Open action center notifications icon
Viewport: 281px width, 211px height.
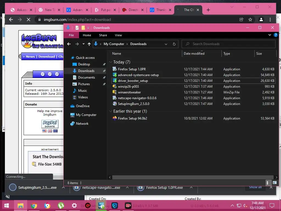tap(272, 206)
